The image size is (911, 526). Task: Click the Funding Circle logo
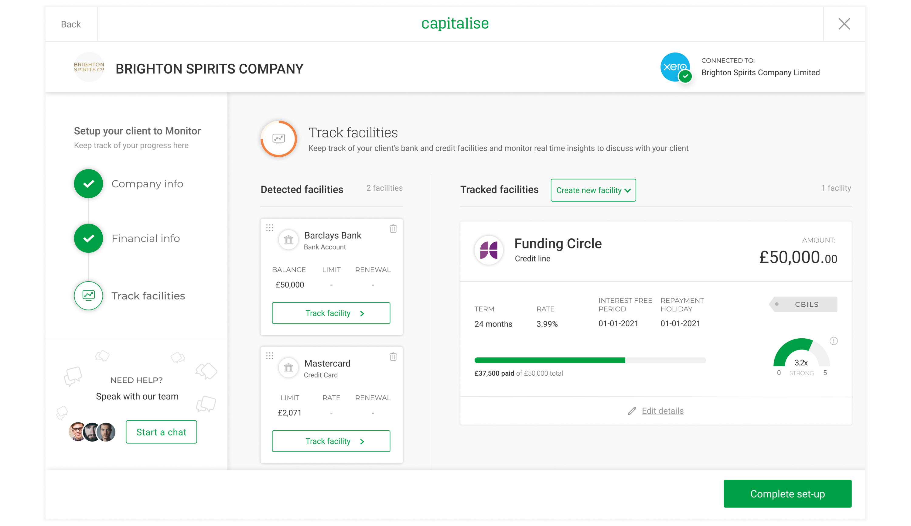click(x=488, y=250)
